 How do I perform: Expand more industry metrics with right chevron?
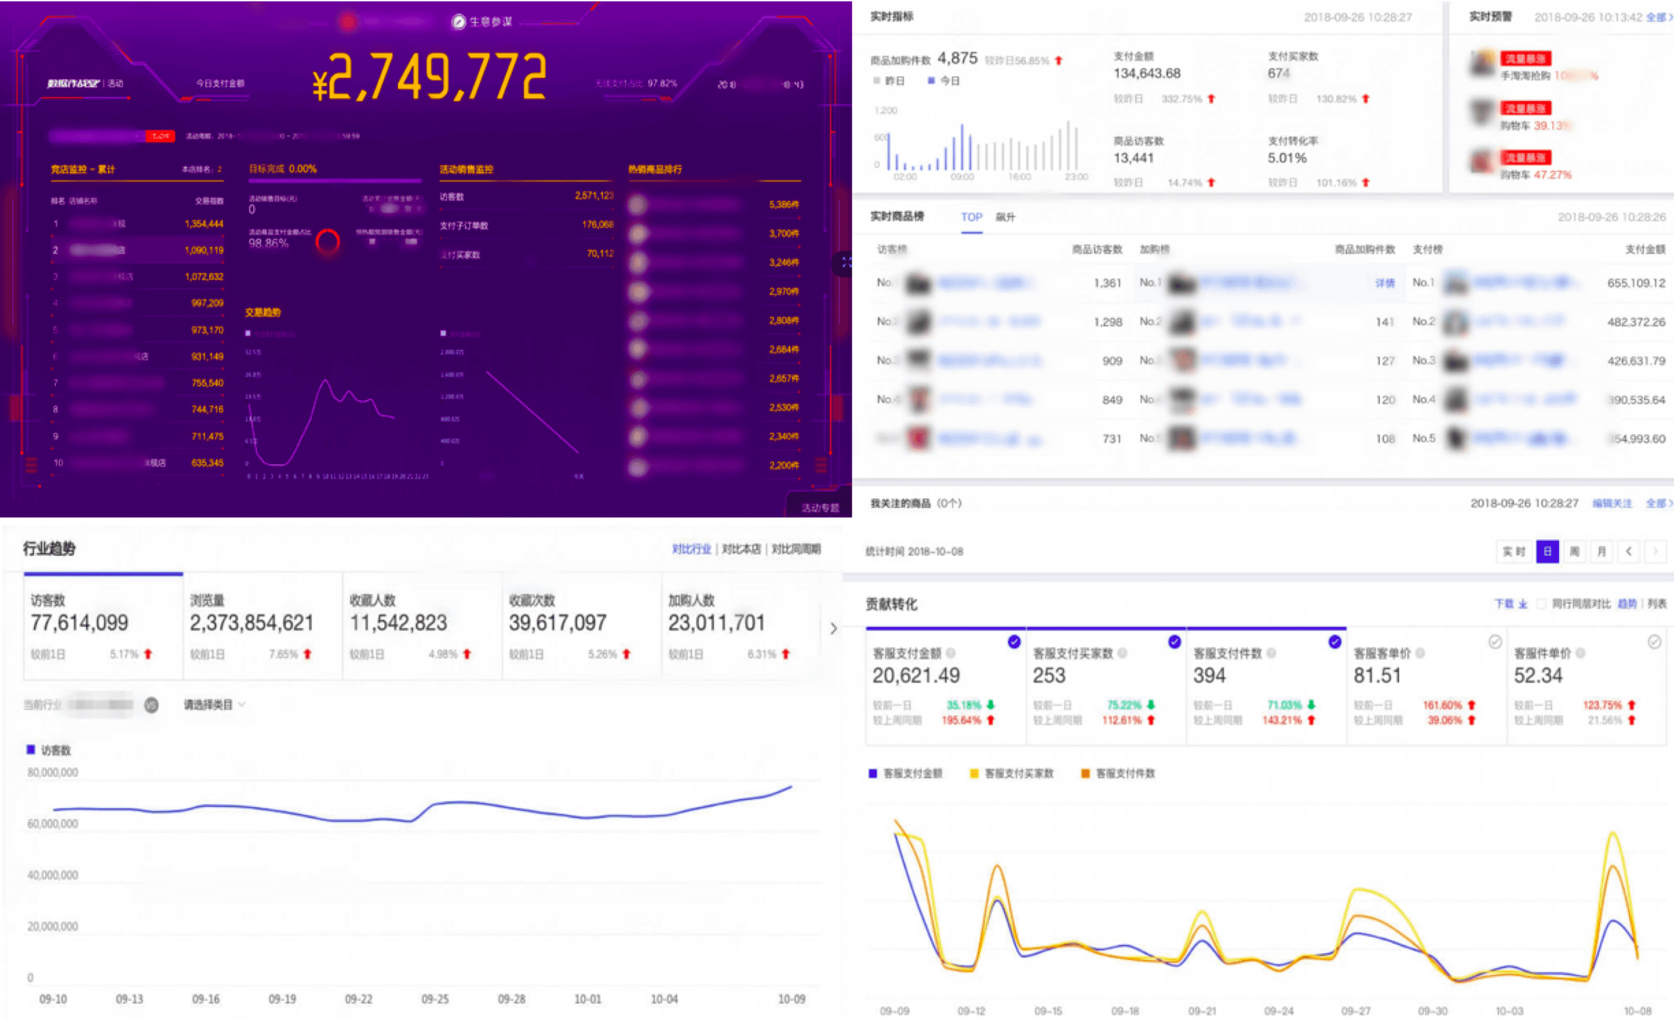point(834,629)
